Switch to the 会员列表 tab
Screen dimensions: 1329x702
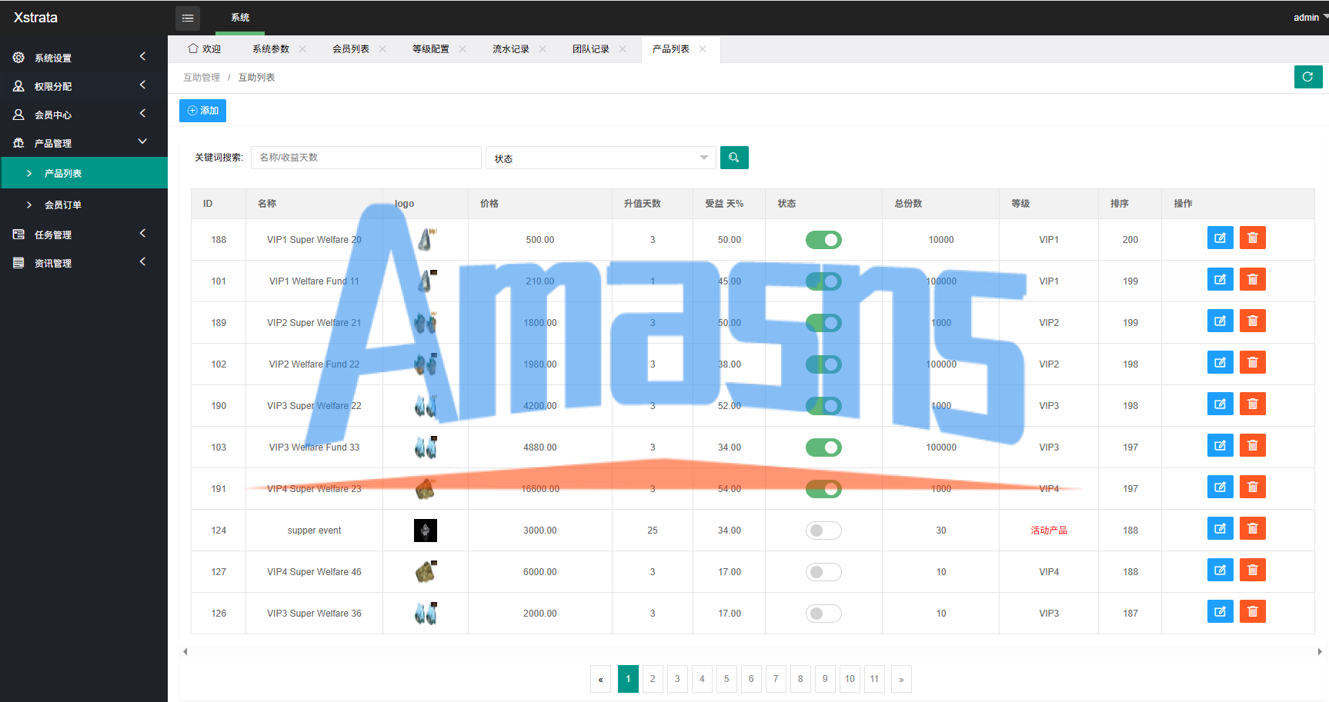(x=351, y=49)
